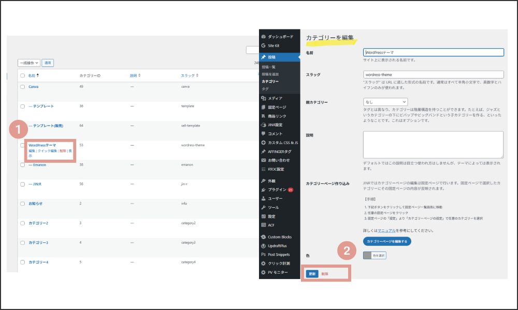Click the slug text 'wordress-theme' in table
The width and height of the screenshot is (518, 310).
(193, 145)
